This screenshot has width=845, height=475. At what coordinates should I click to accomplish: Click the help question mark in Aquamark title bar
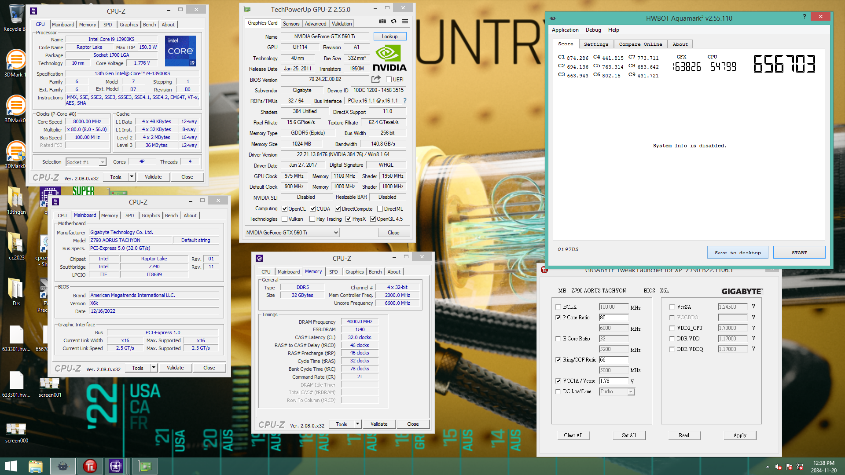point(805,16)
